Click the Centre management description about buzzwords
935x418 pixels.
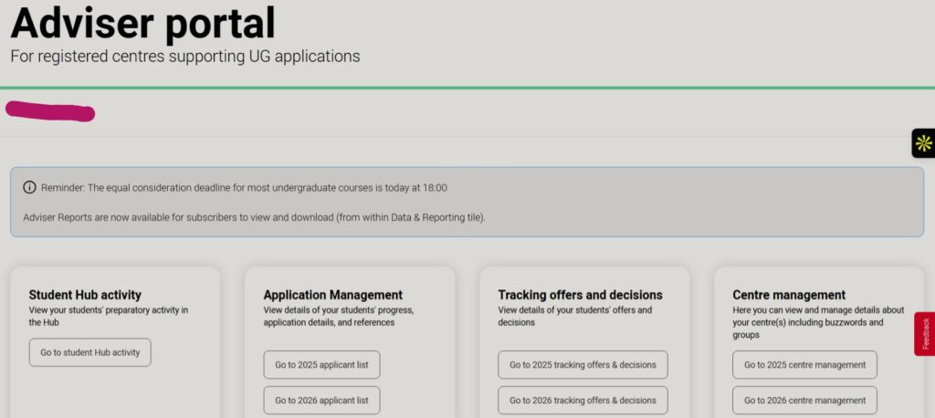click(x=817, y=322)
